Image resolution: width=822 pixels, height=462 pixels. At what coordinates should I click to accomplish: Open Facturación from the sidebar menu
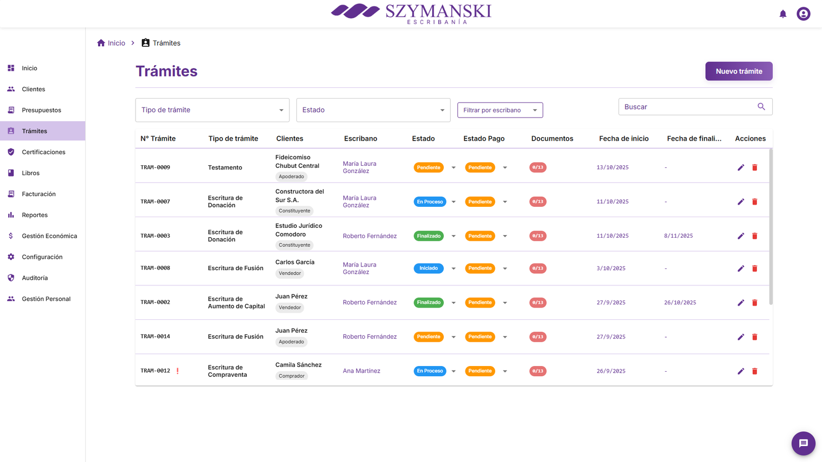click(39, 194)
